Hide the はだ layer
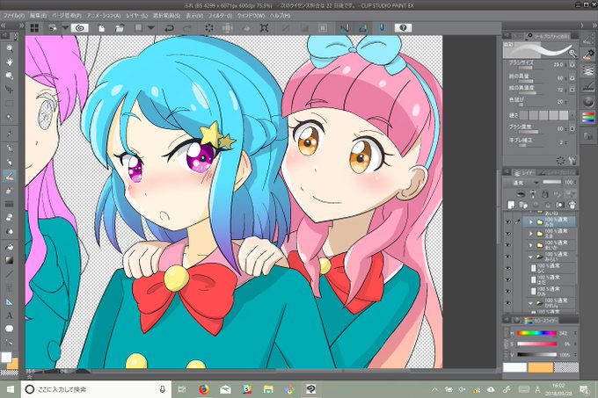This screenshot has width=598, height=398. click(508, 279)
